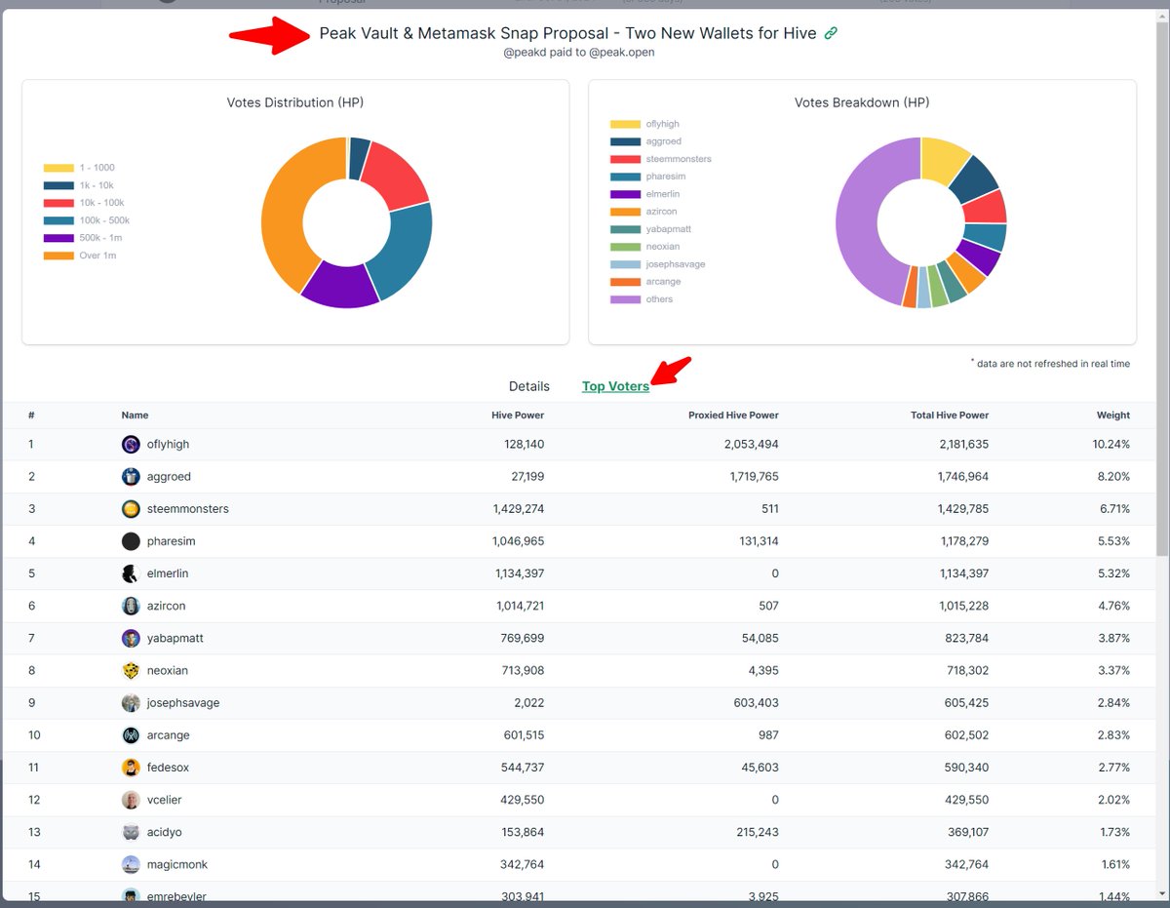Toggle the '1k - 10k' legend swatch
This screenshot has height=908, width=1170.
click(x=58, y=185)
